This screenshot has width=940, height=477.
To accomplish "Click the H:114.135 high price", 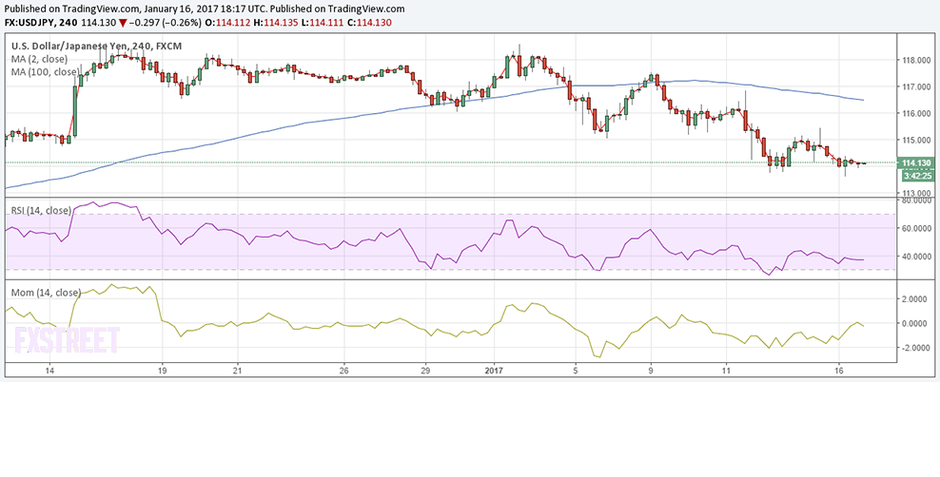I will 275,22.
